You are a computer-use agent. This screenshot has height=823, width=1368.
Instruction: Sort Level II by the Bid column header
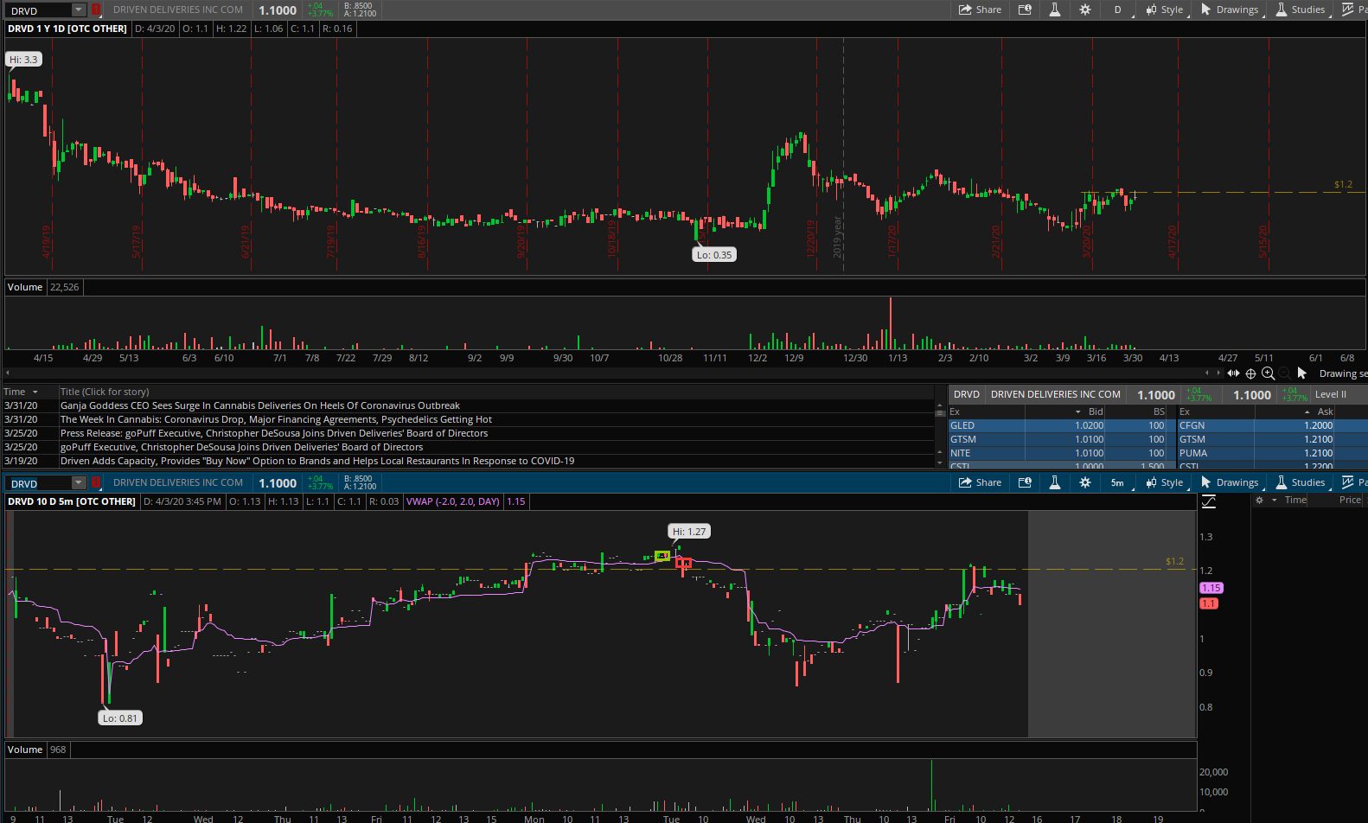[1095, 411]
